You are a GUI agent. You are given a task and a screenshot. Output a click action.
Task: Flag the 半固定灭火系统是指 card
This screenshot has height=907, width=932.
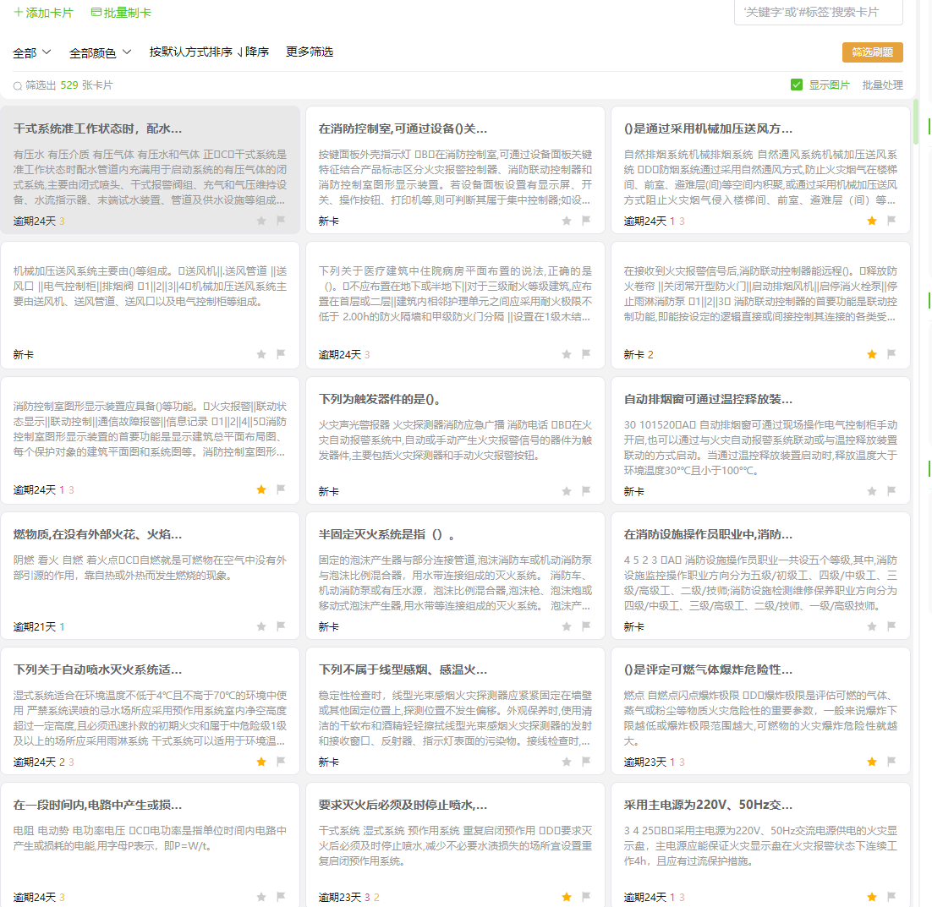click(x=586, y=626)
